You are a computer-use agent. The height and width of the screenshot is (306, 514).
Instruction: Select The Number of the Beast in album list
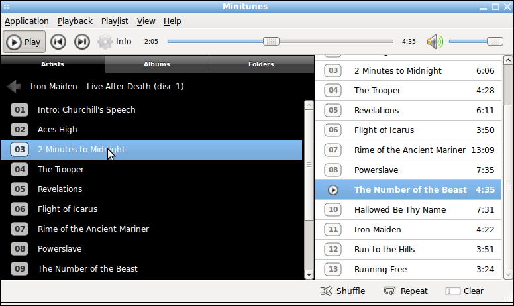(x=152, y=269)
